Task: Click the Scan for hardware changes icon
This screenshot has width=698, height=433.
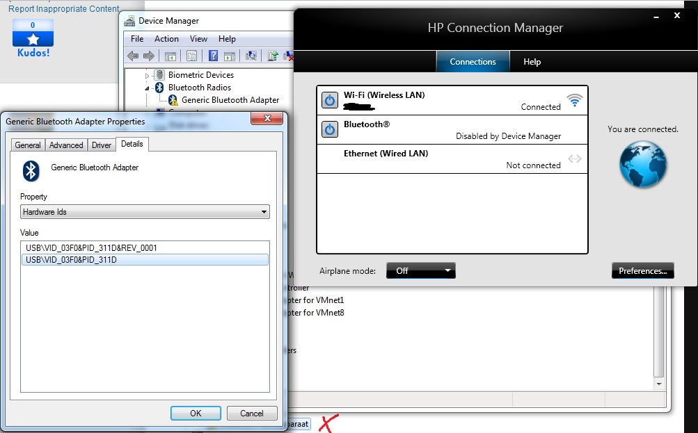Action: tap(251, 56)
